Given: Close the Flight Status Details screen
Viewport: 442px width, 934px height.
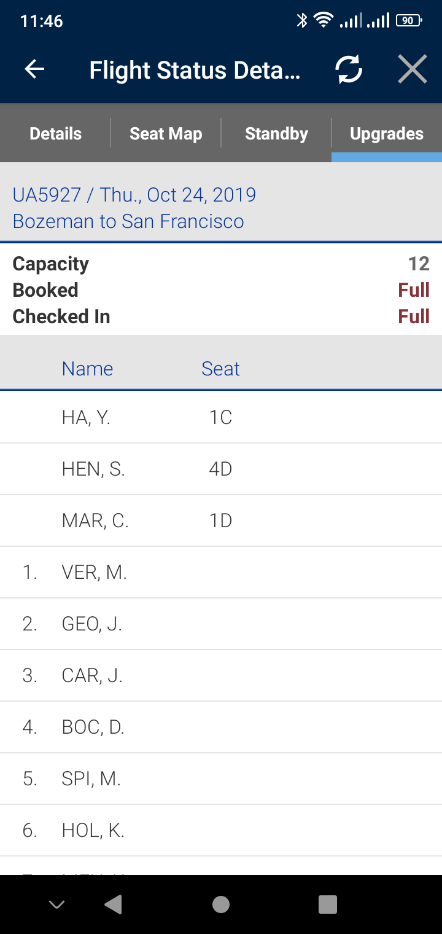Looking at the screenshot, I should click(412, 69).
